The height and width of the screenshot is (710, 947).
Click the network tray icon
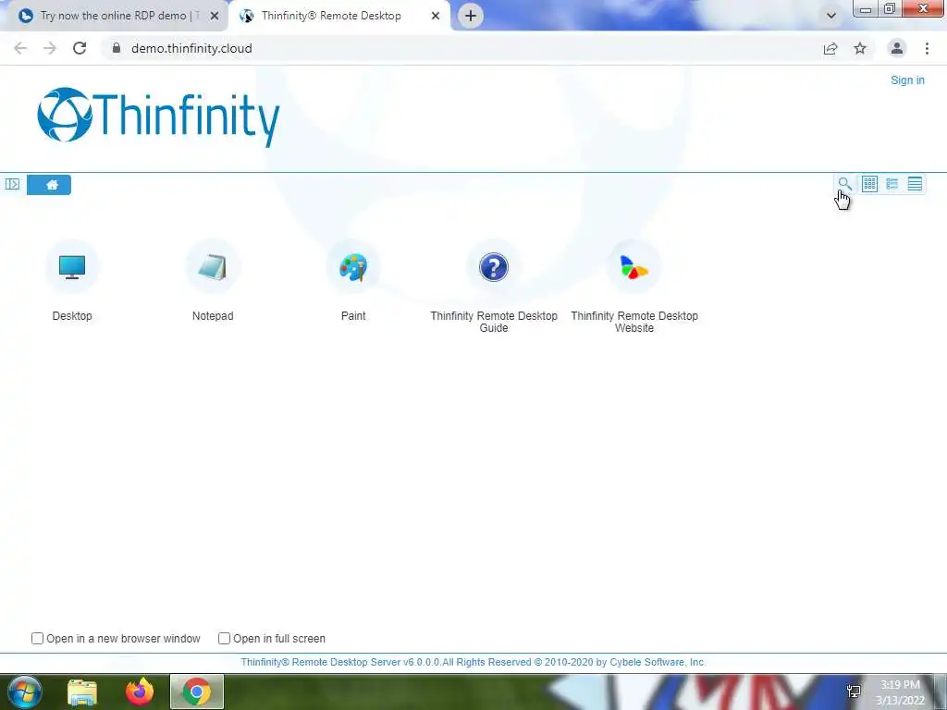[x=854, y=692]
